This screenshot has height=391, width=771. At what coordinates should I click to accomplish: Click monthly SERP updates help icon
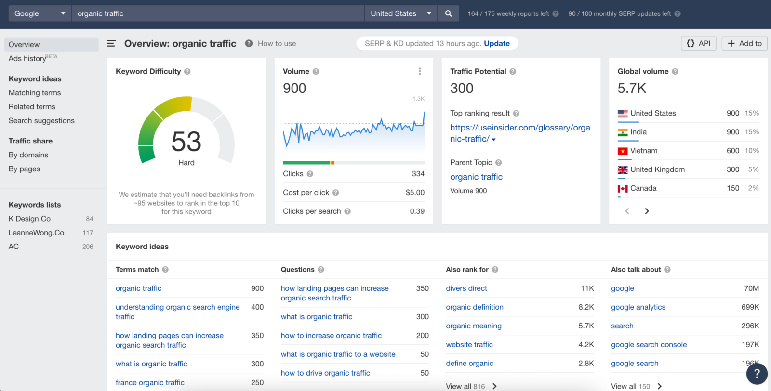[678, 13]
